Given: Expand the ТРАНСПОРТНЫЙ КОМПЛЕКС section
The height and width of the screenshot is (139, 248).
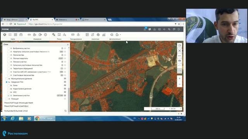Looking at the screenshot, I should [16, 107].
